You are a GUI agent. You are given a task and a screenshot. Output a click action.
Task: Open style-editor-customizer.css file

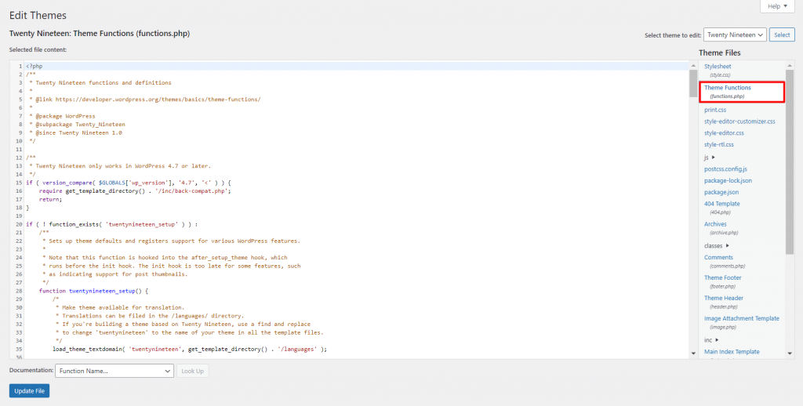[739, 121]
